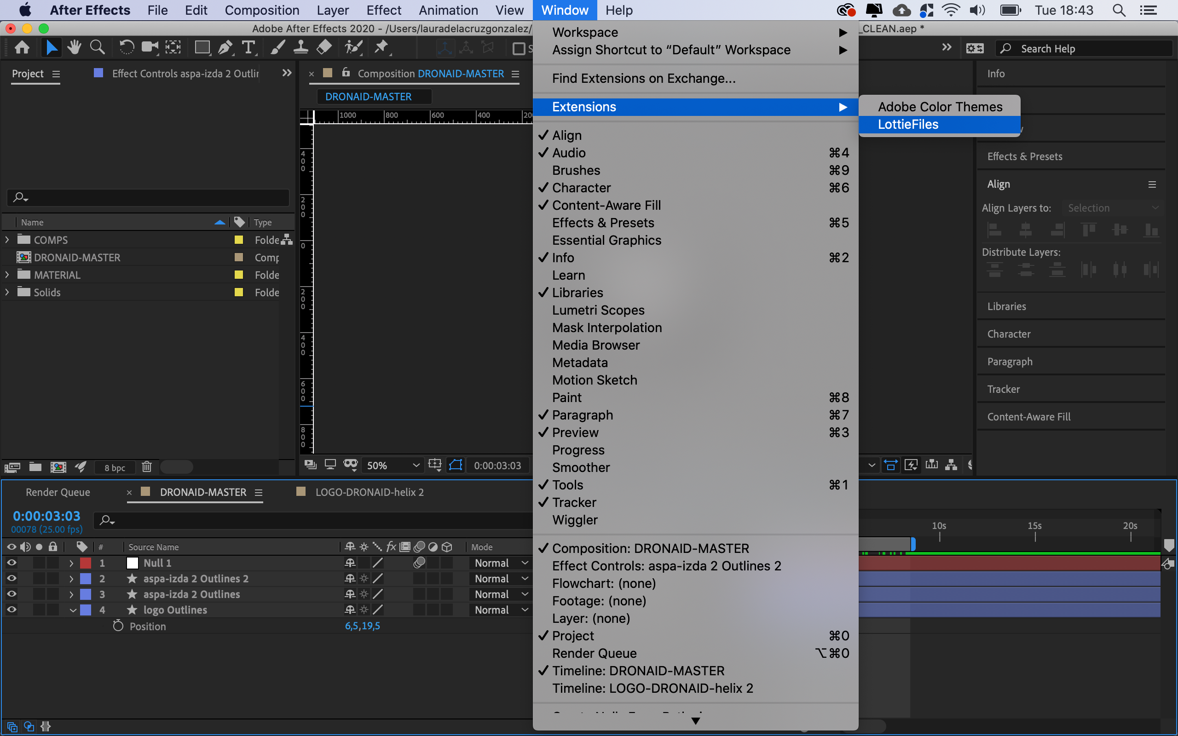Choose the Horizontal Type tool
The image size is (1178, 736).
[249, 47]
